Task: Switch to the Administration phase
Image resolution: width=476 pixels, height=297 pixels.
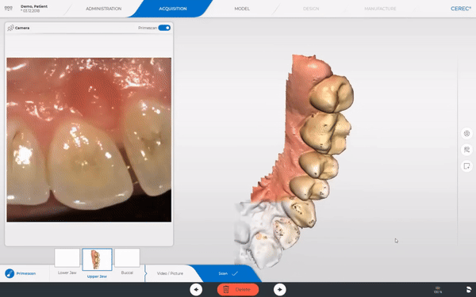Action: pyautogui.click(x=103, y=9)
